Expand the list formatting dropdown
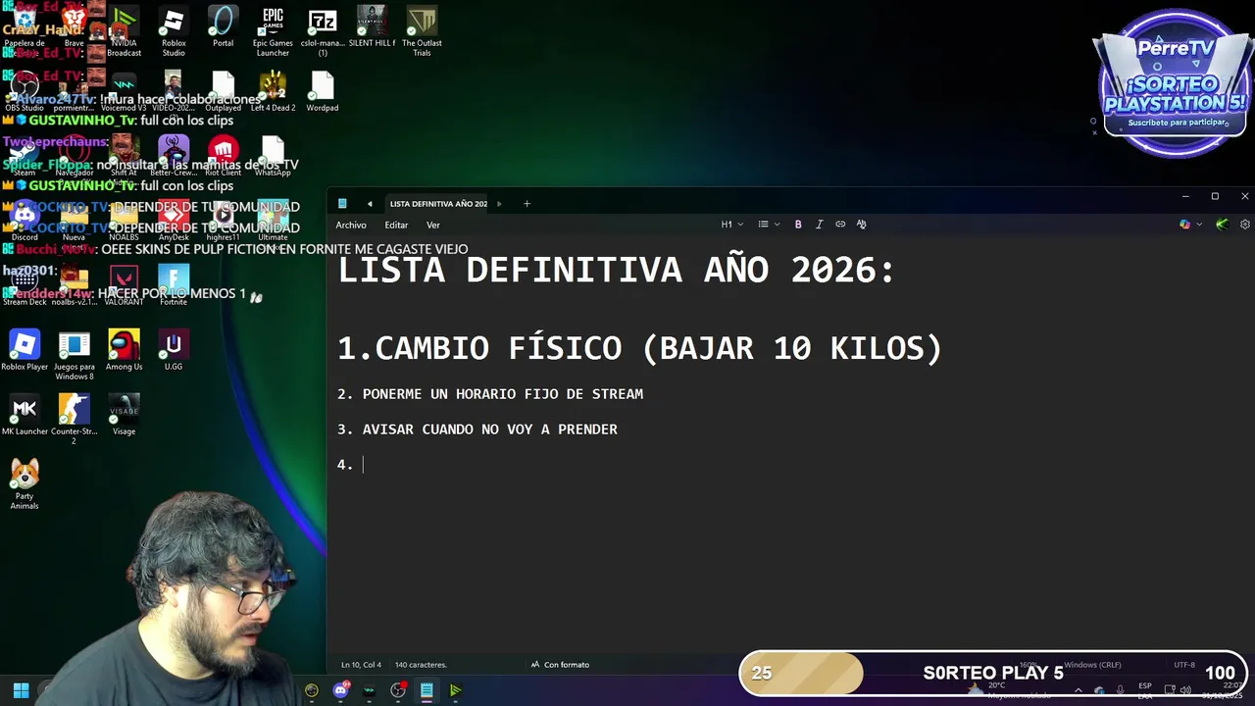1255x706 pixels. [769, 225]
